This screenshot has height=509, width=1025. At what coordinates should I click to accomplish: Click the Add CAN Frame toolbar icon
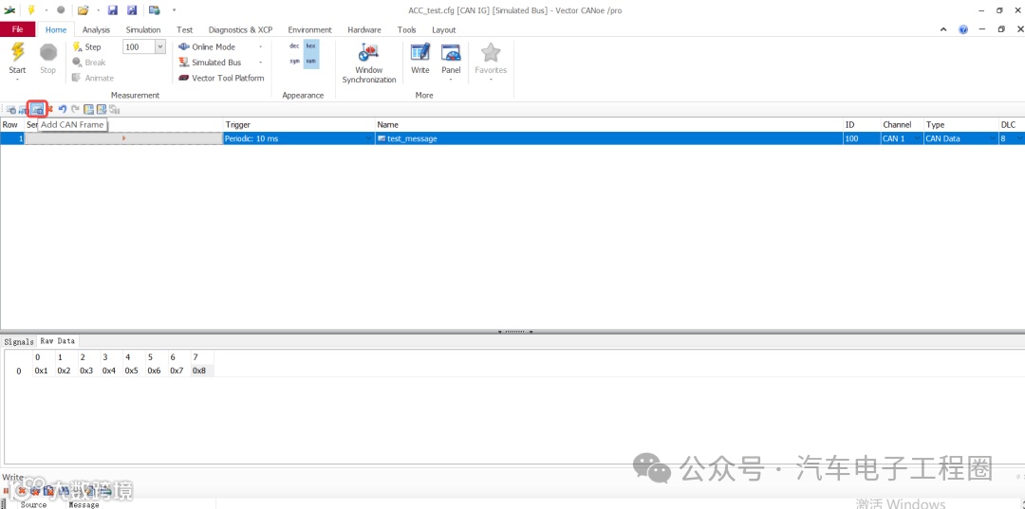tap(37, 109)
